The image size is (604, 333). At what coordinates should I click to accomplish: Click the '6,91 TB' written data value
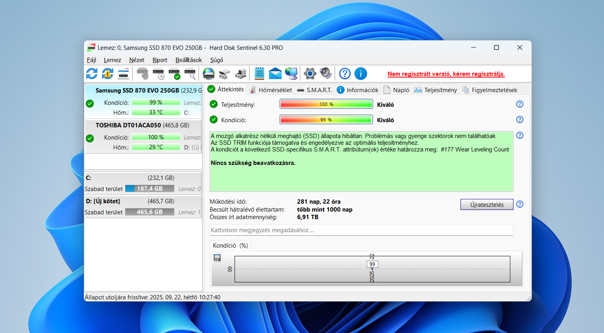tap(308, 217)
